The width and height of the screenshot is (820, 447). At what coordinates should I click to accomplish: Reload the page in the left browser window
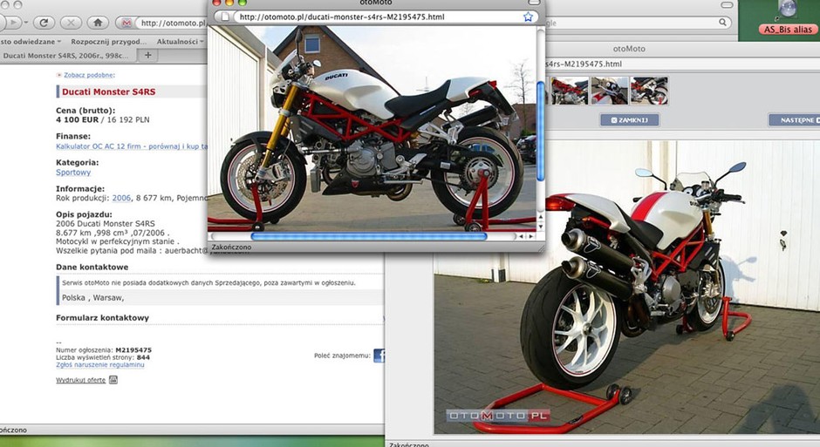(x=44, y=23)
